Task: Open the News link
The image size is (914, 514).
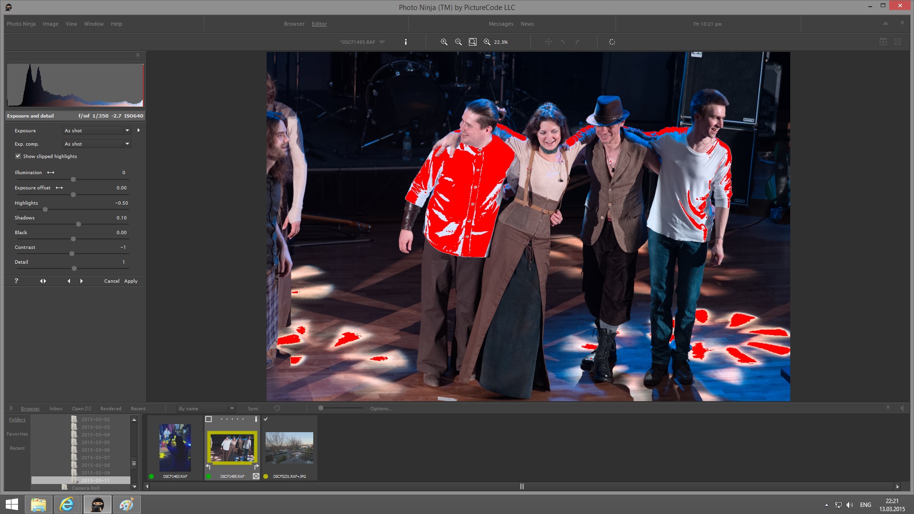Action: tap(527, 24)
